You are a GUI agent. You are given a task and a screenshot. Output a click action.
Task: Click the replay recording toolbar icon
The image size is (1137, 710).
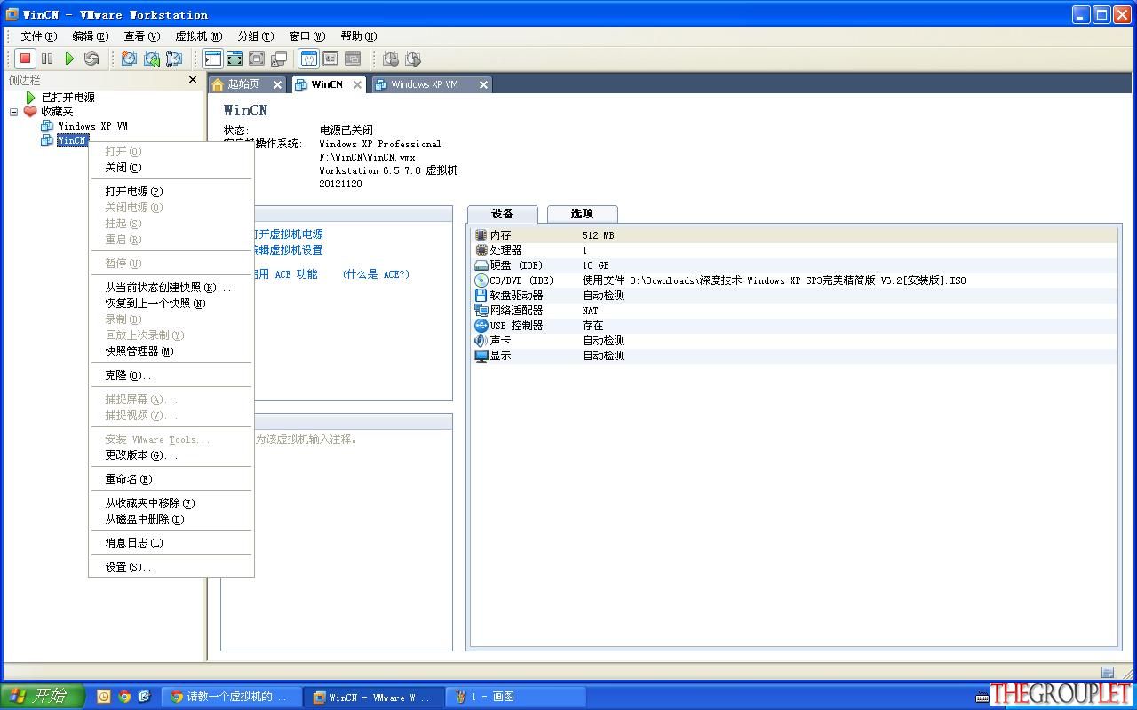coord(413,59)
